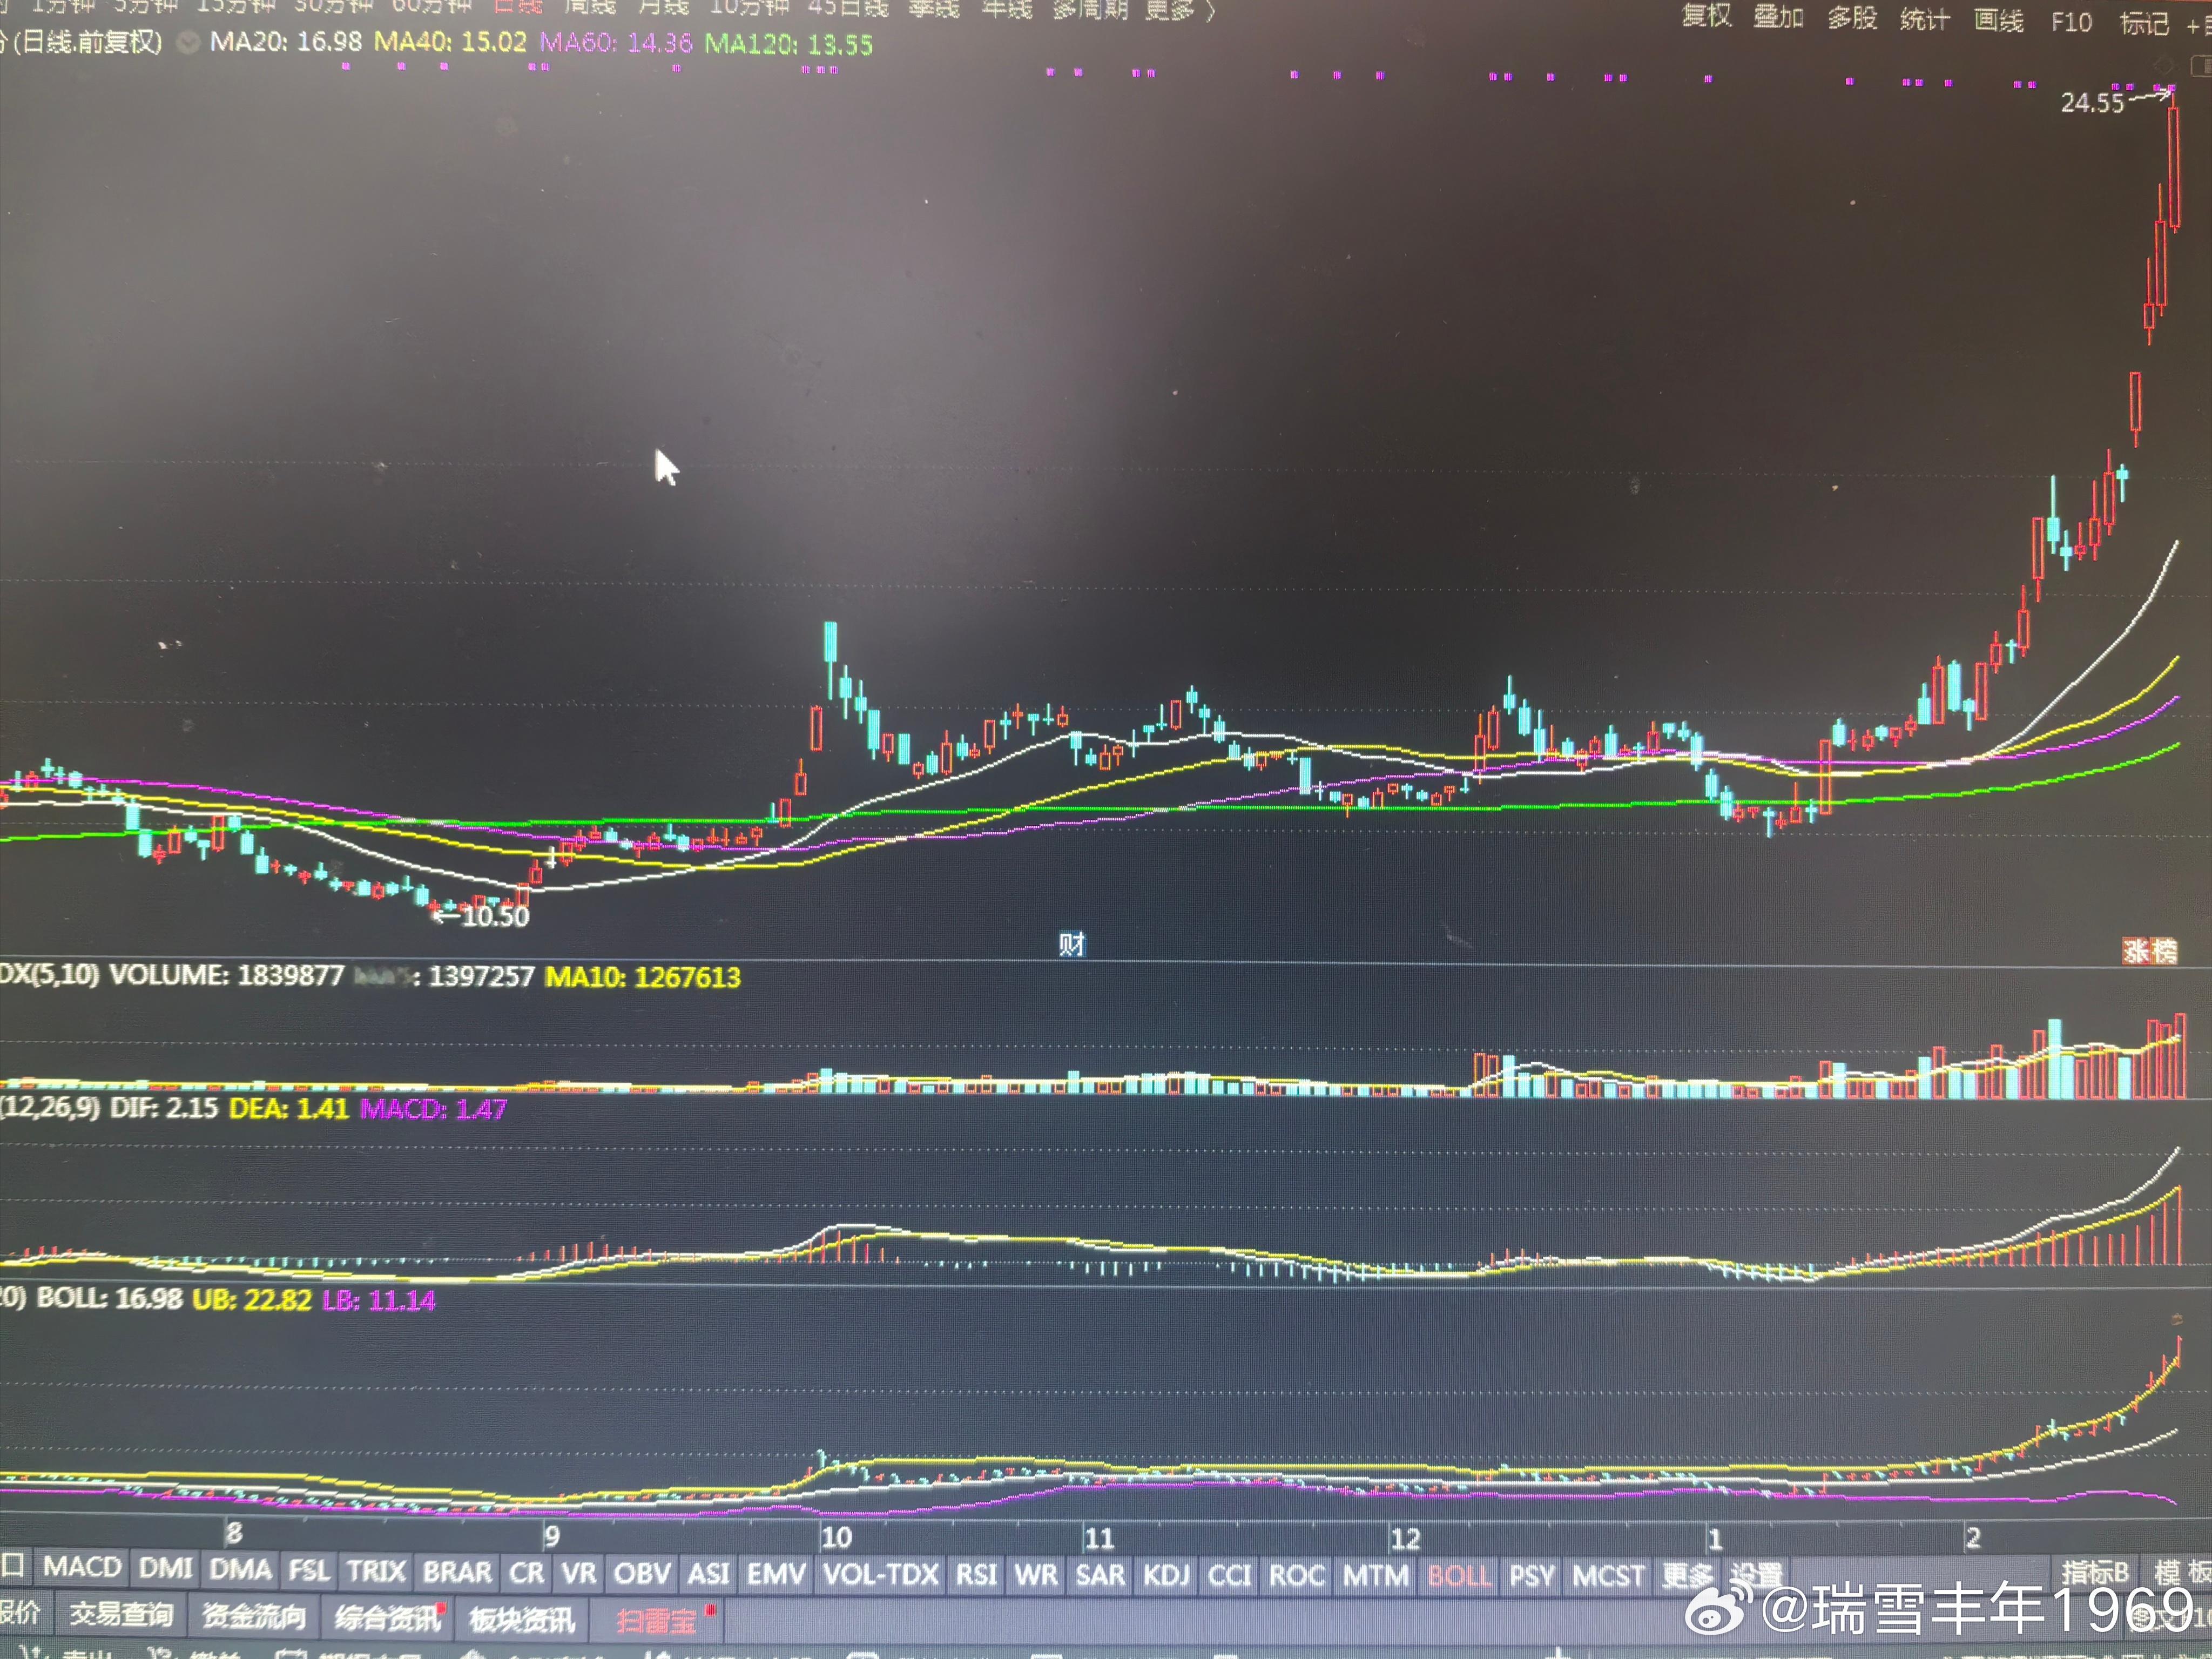The height and width of the screenshot is (1659, 2212).
Task: Click the MA120: 13.55 label
Action: (789, 44)
